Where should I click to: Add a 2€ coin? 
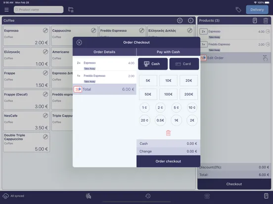(x=192, y=120)
